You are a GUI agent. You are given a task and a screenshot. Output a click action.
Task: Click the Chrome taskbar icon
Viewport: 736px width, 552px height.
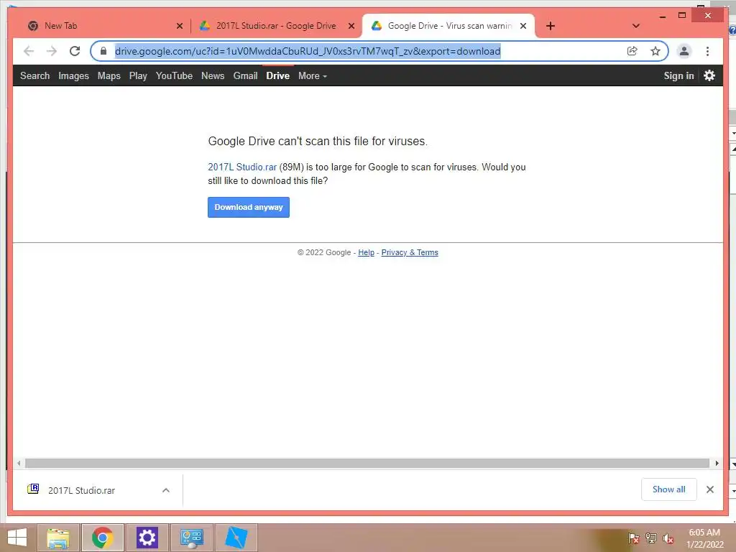[x=102, y=538]
